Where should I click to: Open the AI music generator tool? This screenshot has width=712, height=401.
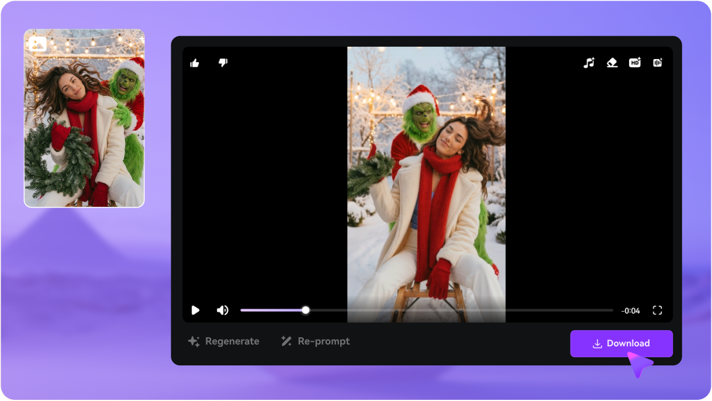click(x=589, y=62)
